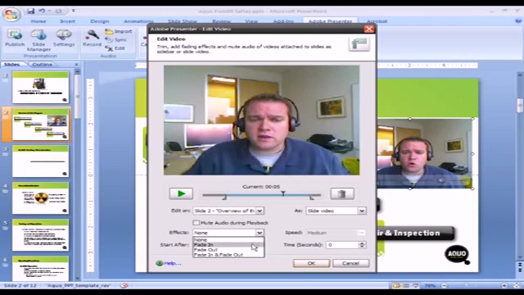Image resolution: width=524 pixels, height=295 pixels.
Task: Open the Help link in dialog
Action: (x=173, y=264)
